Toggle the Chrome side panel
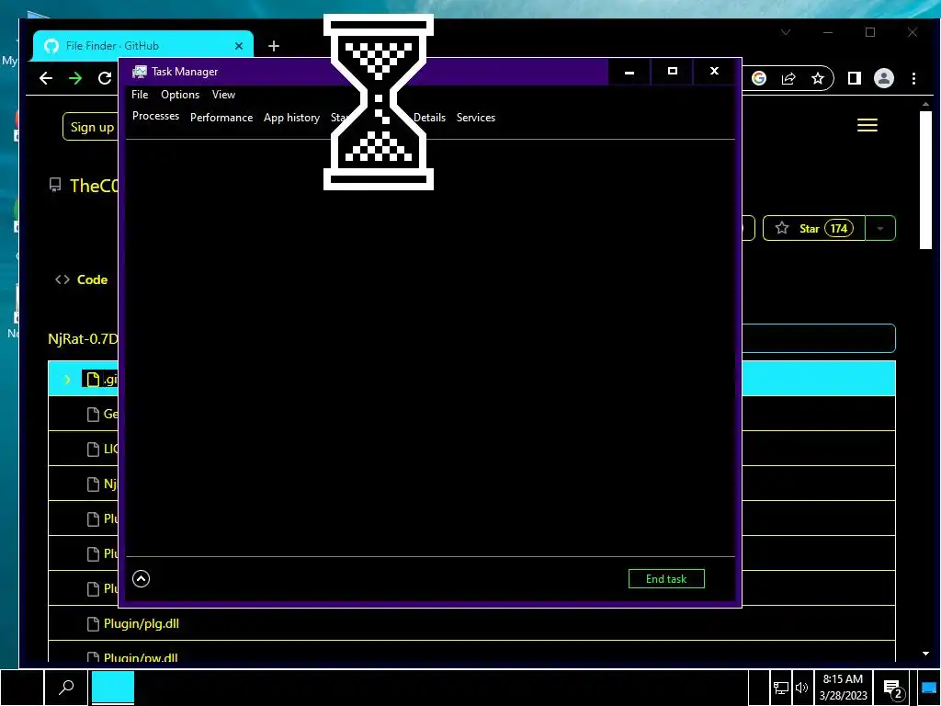 pos(854,78)
